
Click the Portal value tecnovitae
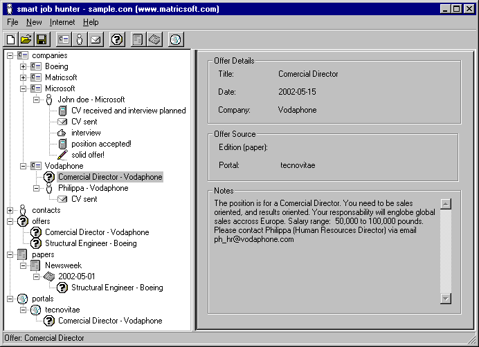298,165
